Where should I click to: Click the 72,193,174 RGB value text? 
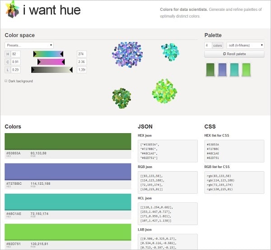(39, 214)
